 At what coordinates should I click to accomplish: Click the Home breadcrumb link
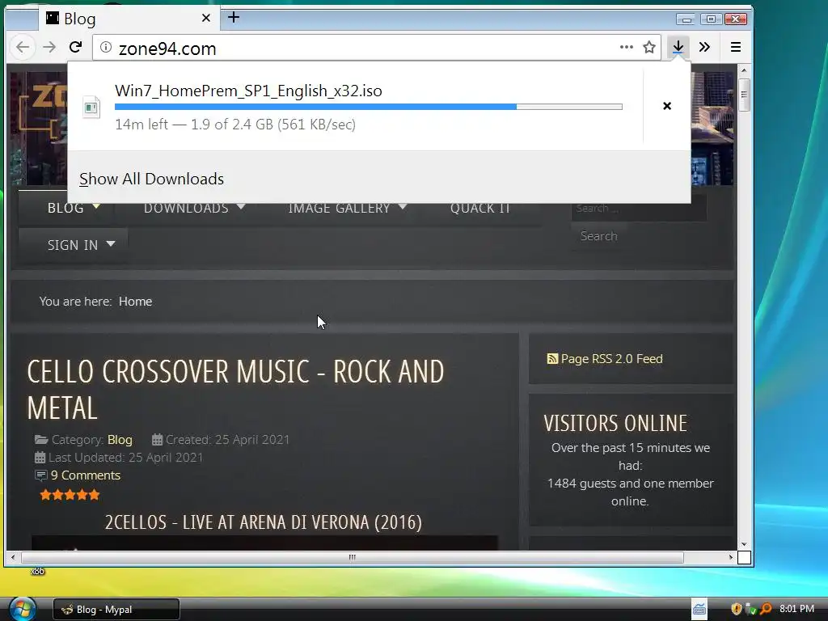pos(135,302)
